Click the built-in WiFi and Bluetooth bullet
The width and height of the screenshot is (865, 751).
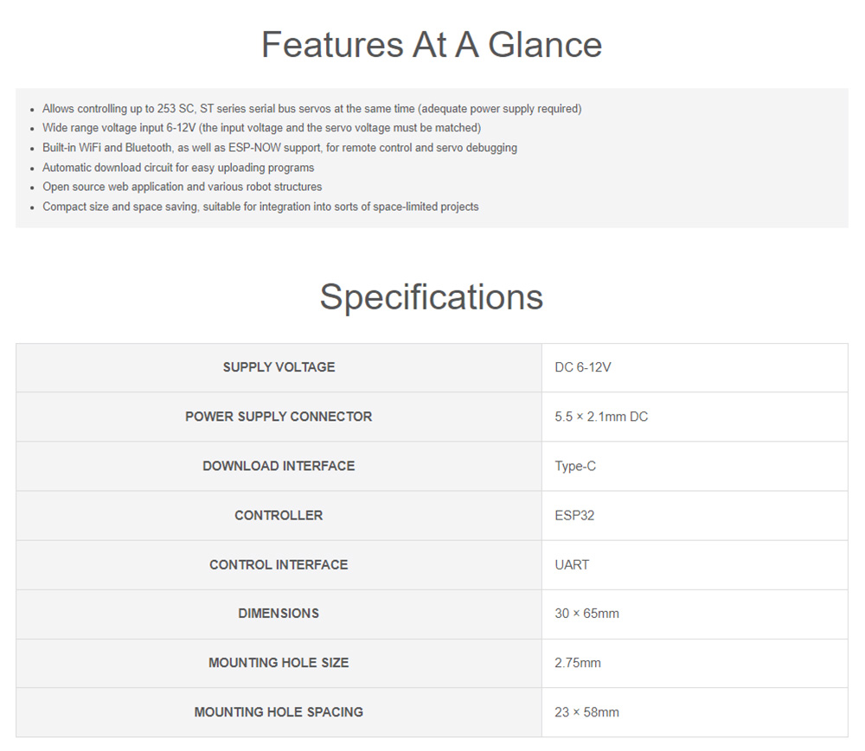tap(279, 148)
